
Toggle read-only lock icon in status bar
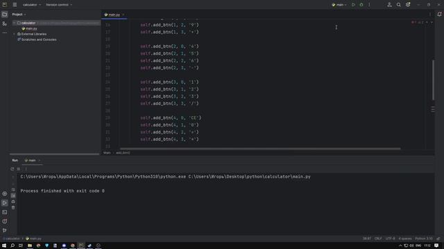tap(438, 239)
